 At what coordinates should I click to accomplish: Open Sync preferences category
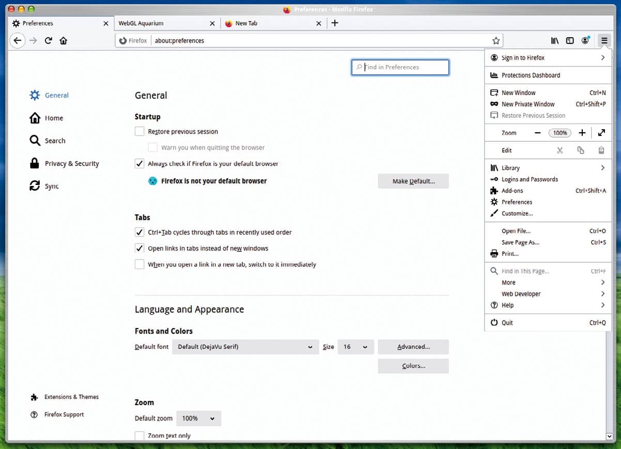pos(44,186)
